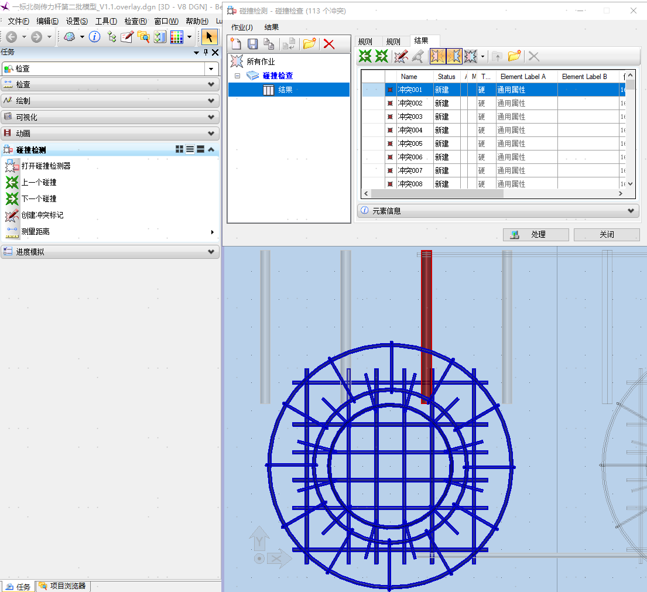
Task: Select the element selection arrow tool
Action: (x=209, y=37)
